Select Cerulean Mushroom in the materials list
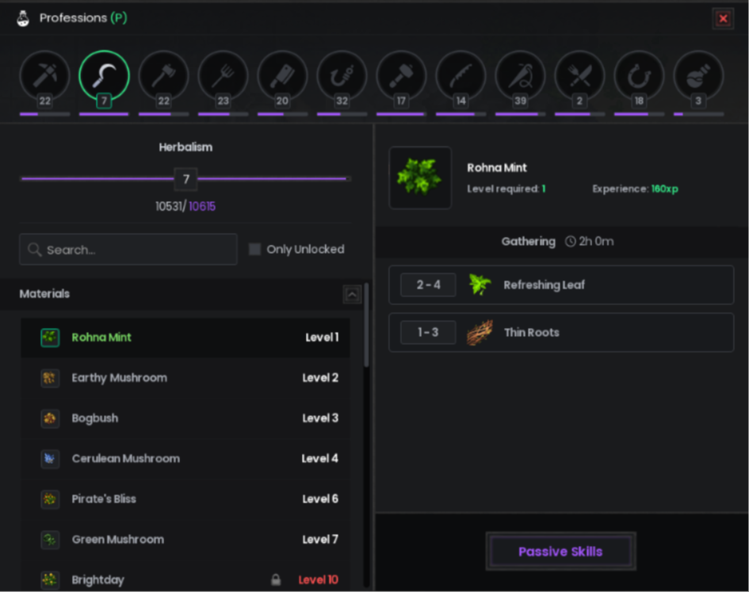 185,459
